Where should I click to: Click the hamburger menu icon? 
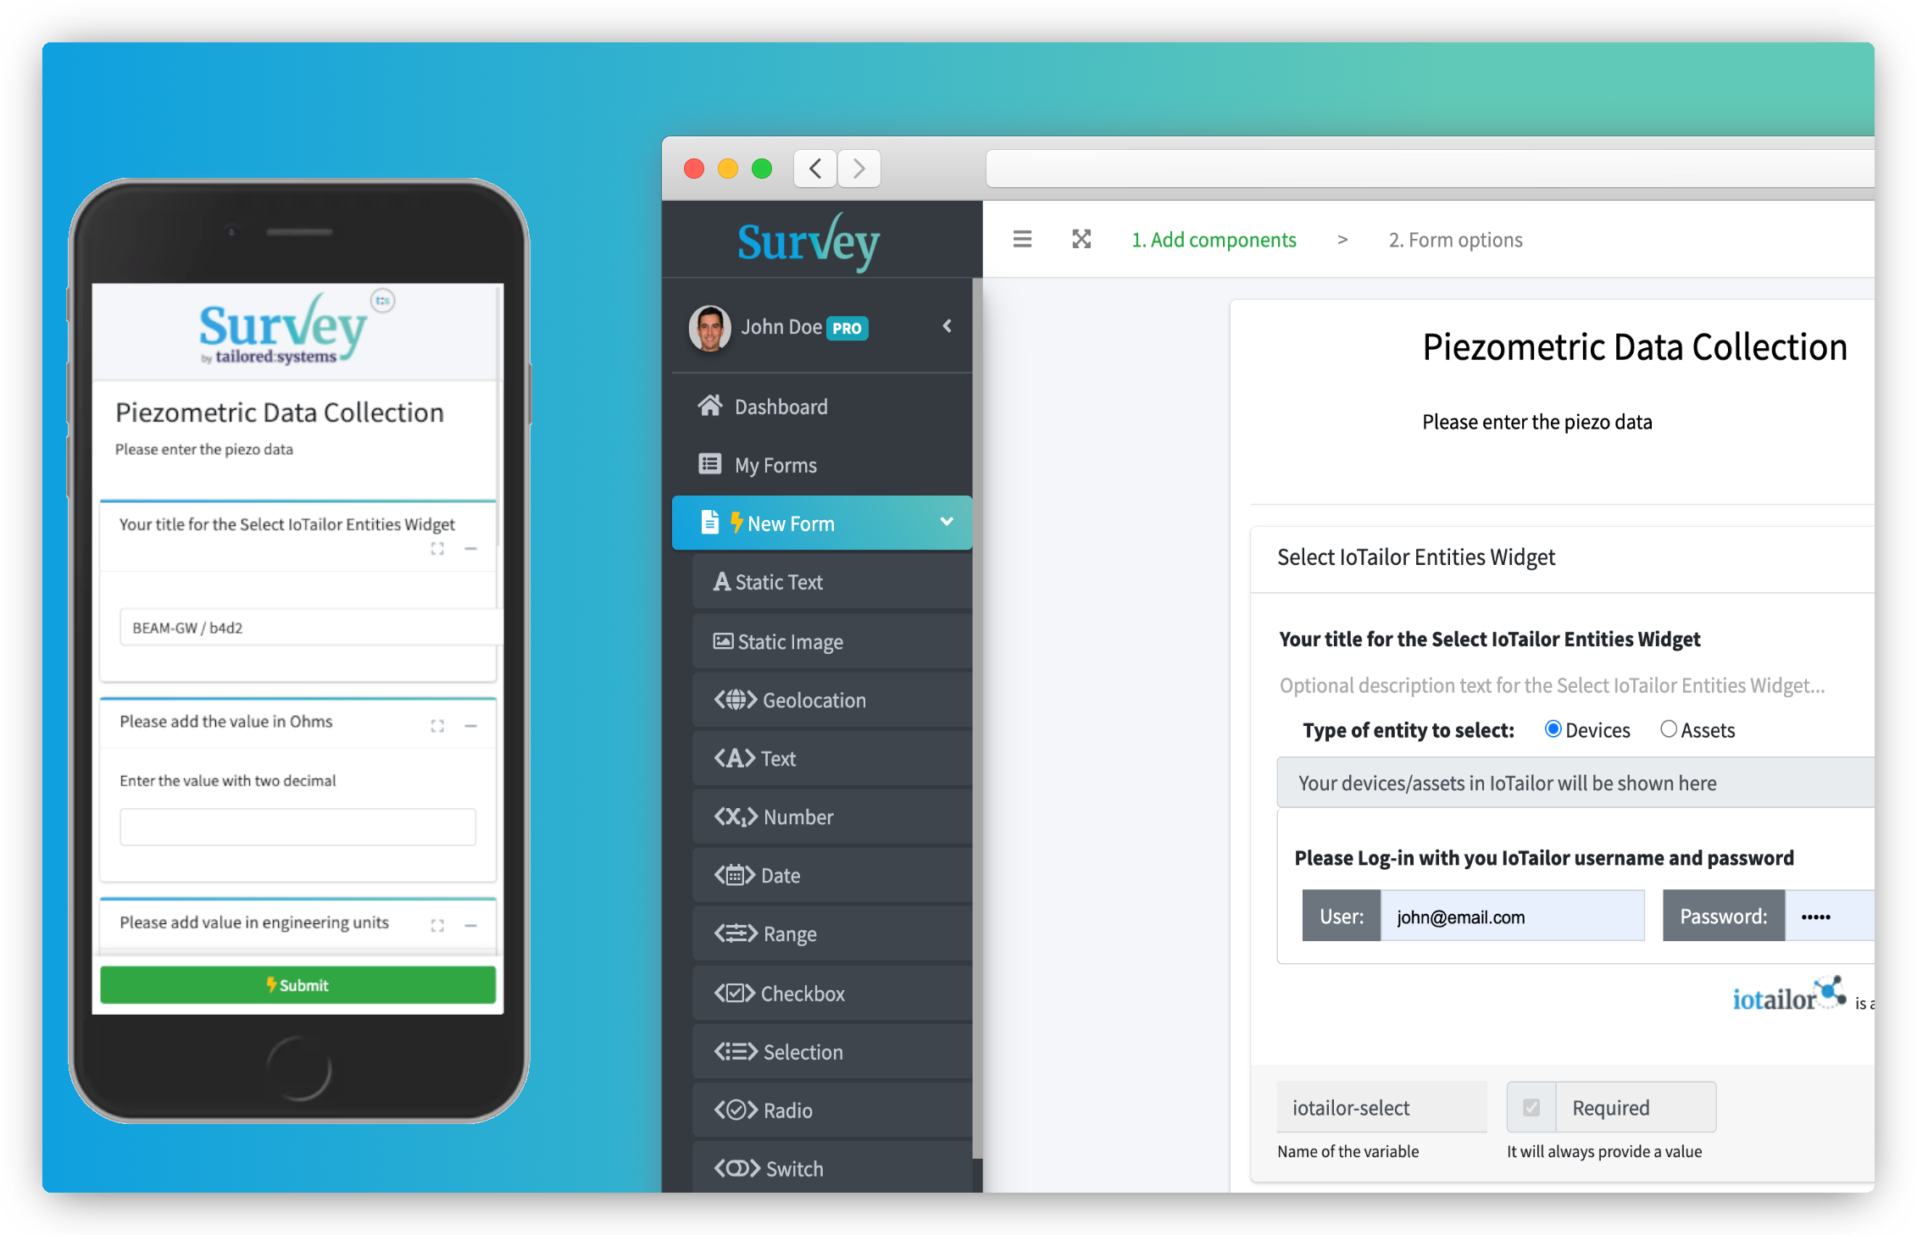(x=1022, y=240)
